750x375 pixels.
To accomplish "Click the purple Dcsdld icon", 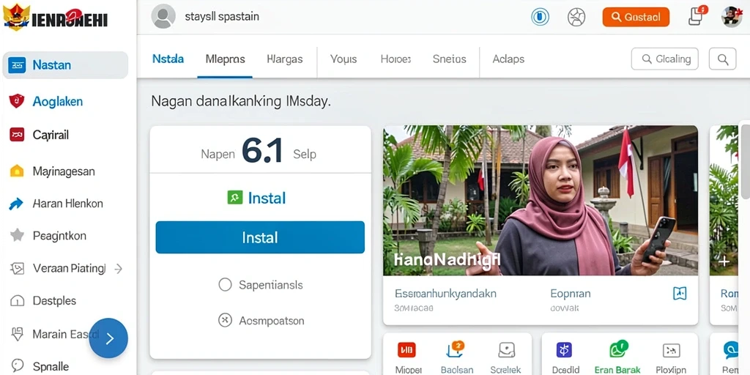I will point(564,350).
